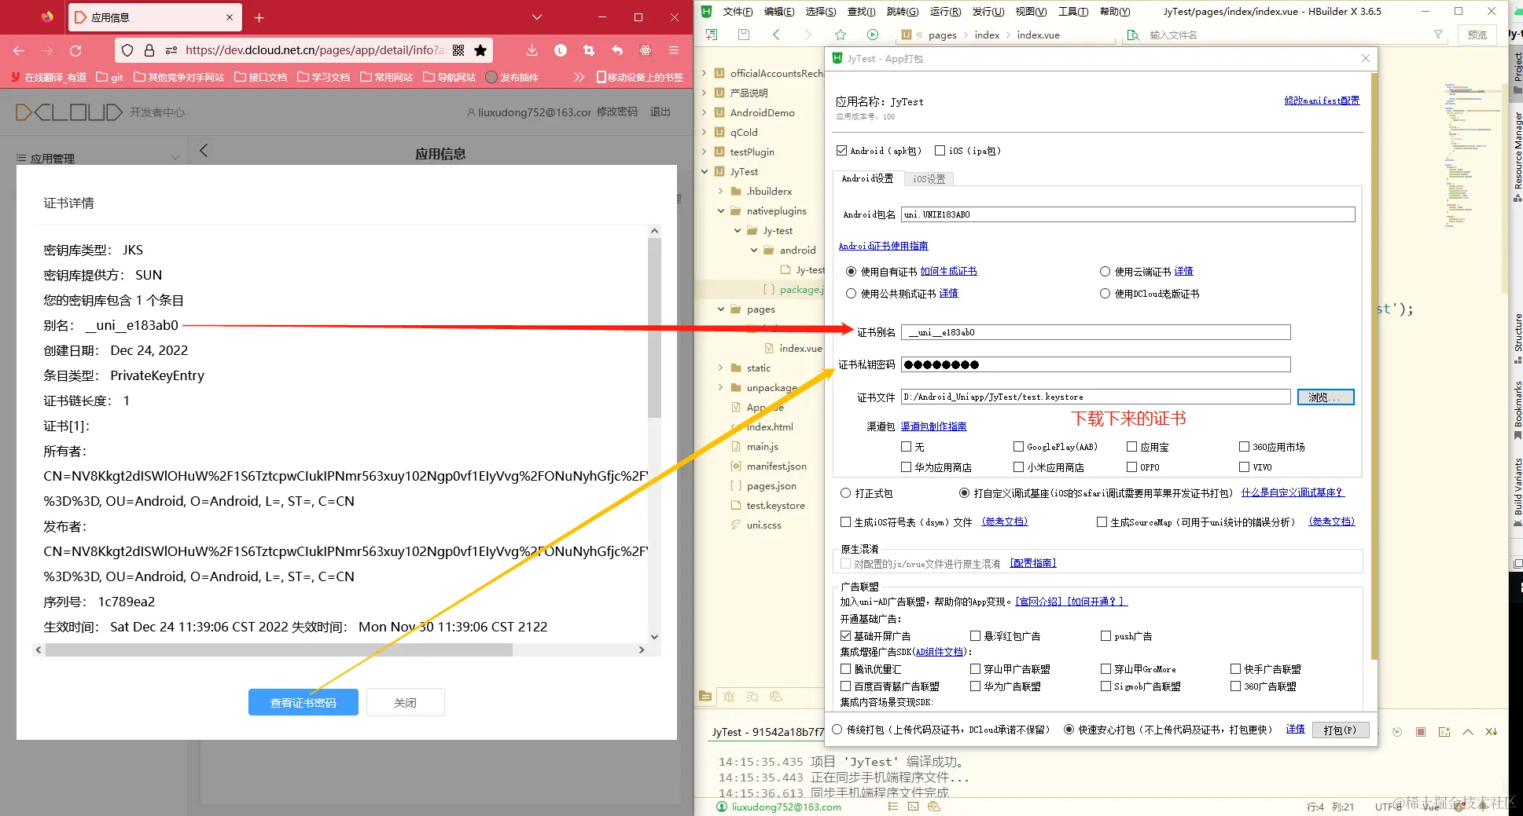This screenshot has height=816, width=1523.
Task: Expand the officialAccountsRecharge project
Action: [704, 73]
